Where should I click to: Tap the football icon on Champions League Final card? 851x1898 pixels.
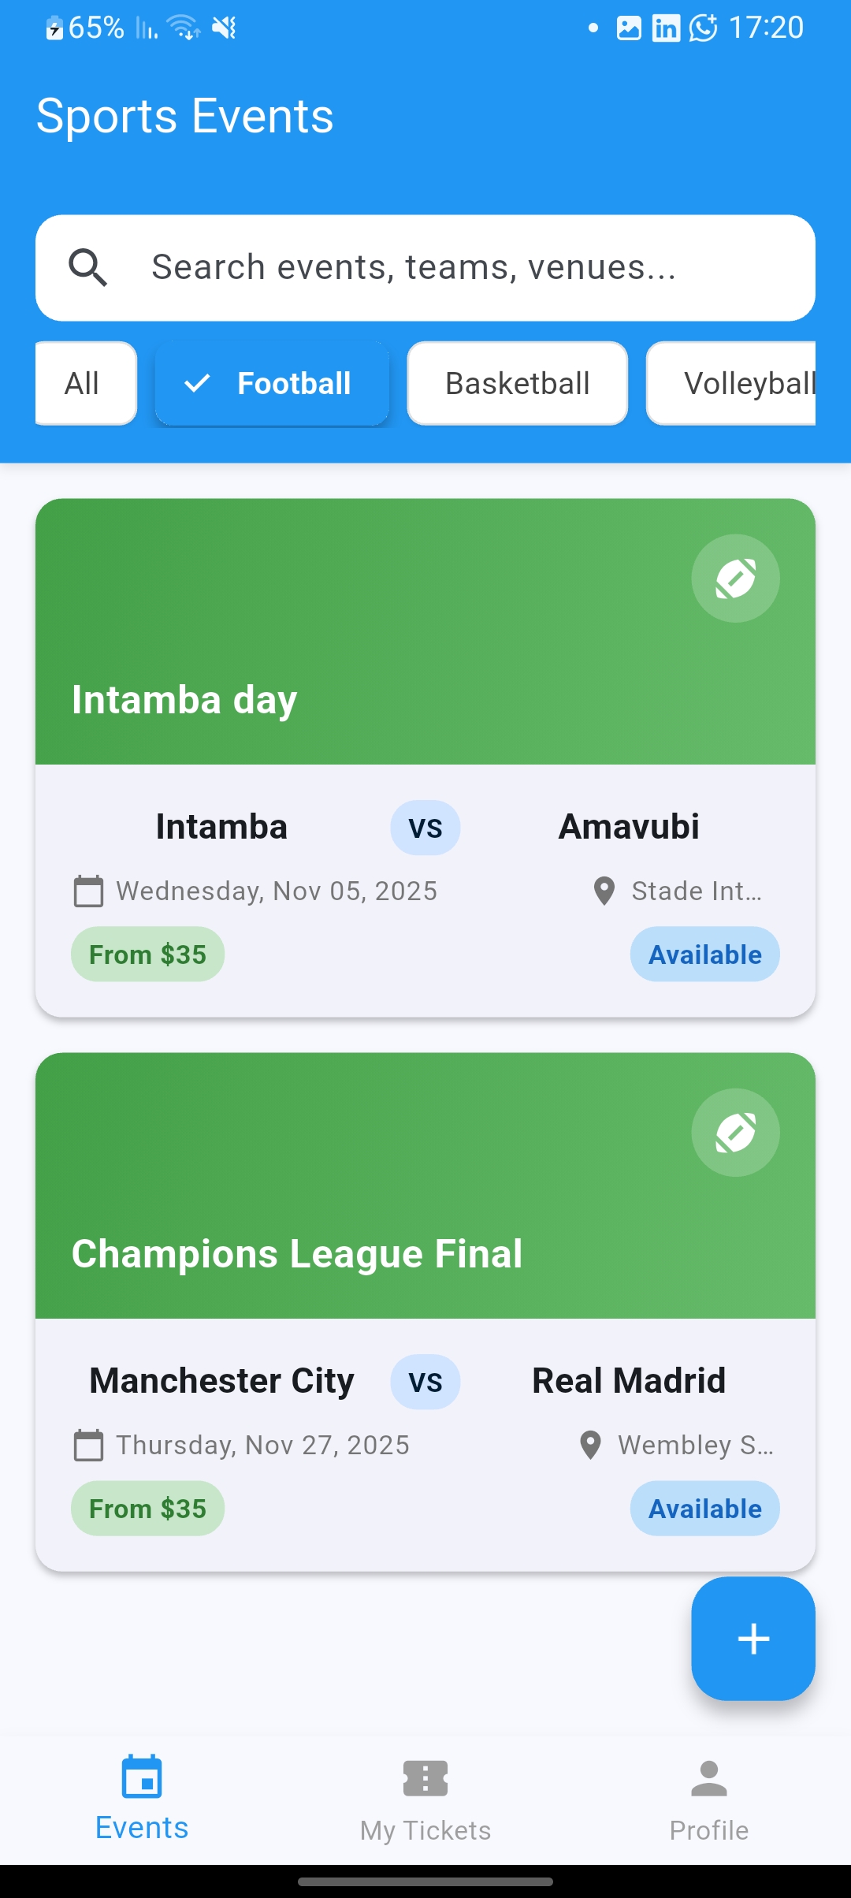(x=734, y=1133)
